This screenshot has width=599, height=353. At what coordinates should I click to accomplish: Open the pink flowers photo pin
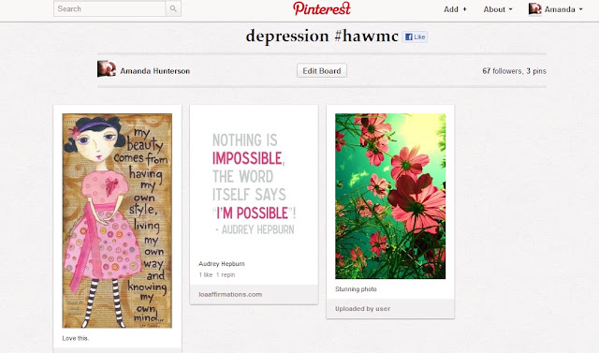(390, 196)
